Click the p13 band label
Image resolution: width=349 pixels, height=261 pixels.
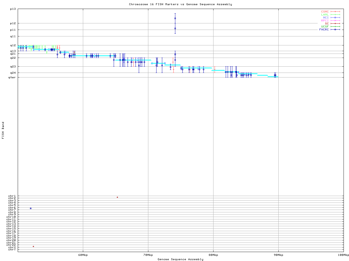pos(13,9)
